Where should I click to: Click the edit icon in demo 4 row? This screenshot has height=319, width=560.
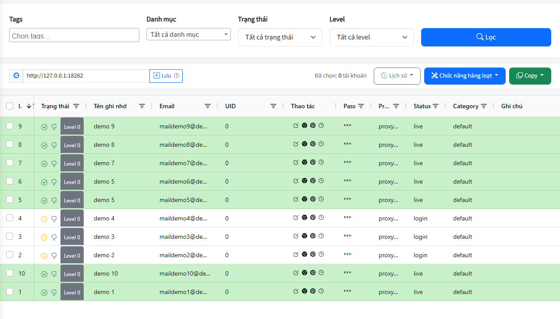click(296, 217)
